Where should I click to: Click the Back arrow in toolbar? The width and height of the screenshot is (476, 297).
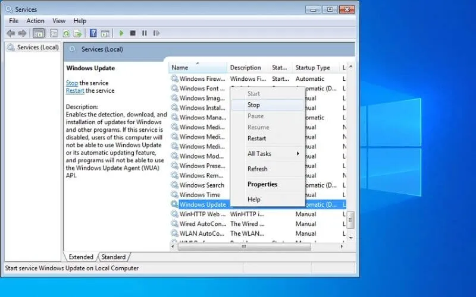point(10,33)
